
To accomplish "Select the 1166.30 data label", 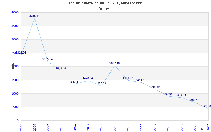I will [x=155, y=87].
